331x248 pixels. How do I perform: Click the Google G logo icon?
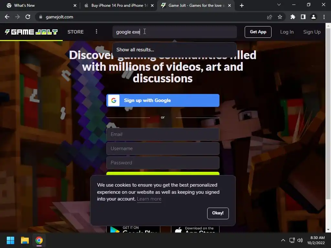pos(114,100)
